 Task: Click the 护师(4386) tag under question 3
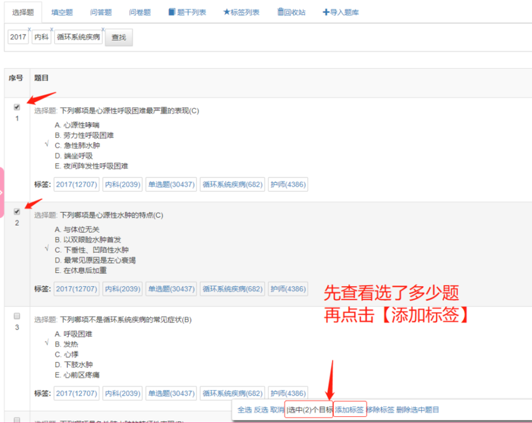click(x=288, y=393)
